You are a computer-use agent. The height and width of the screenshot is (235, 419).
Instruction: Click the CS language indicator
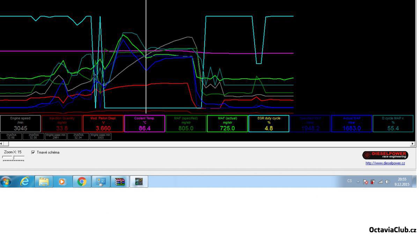pyautogui.click(x=350, y=181)
